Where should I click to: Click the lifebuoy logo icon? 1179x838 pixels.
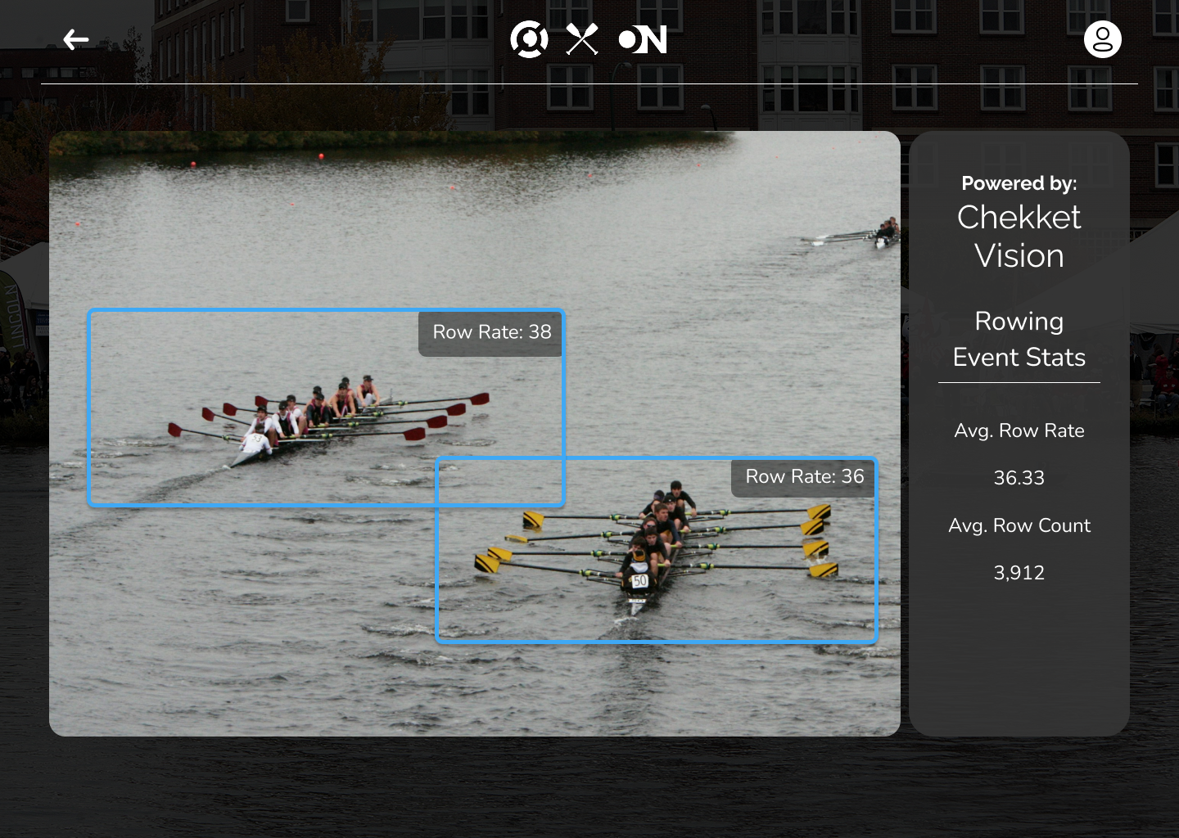tap(529, 39)
